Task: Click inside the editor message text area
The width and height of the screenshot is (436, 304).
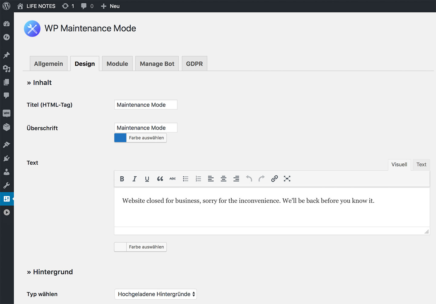Action: (272, 207)
